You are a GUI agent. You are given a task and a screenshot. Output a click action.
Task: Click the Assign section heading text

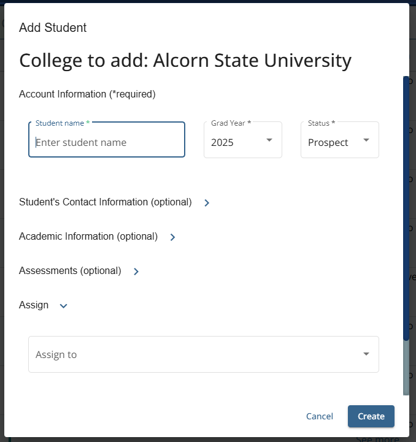pyautogui.click(x=34, y=305)
